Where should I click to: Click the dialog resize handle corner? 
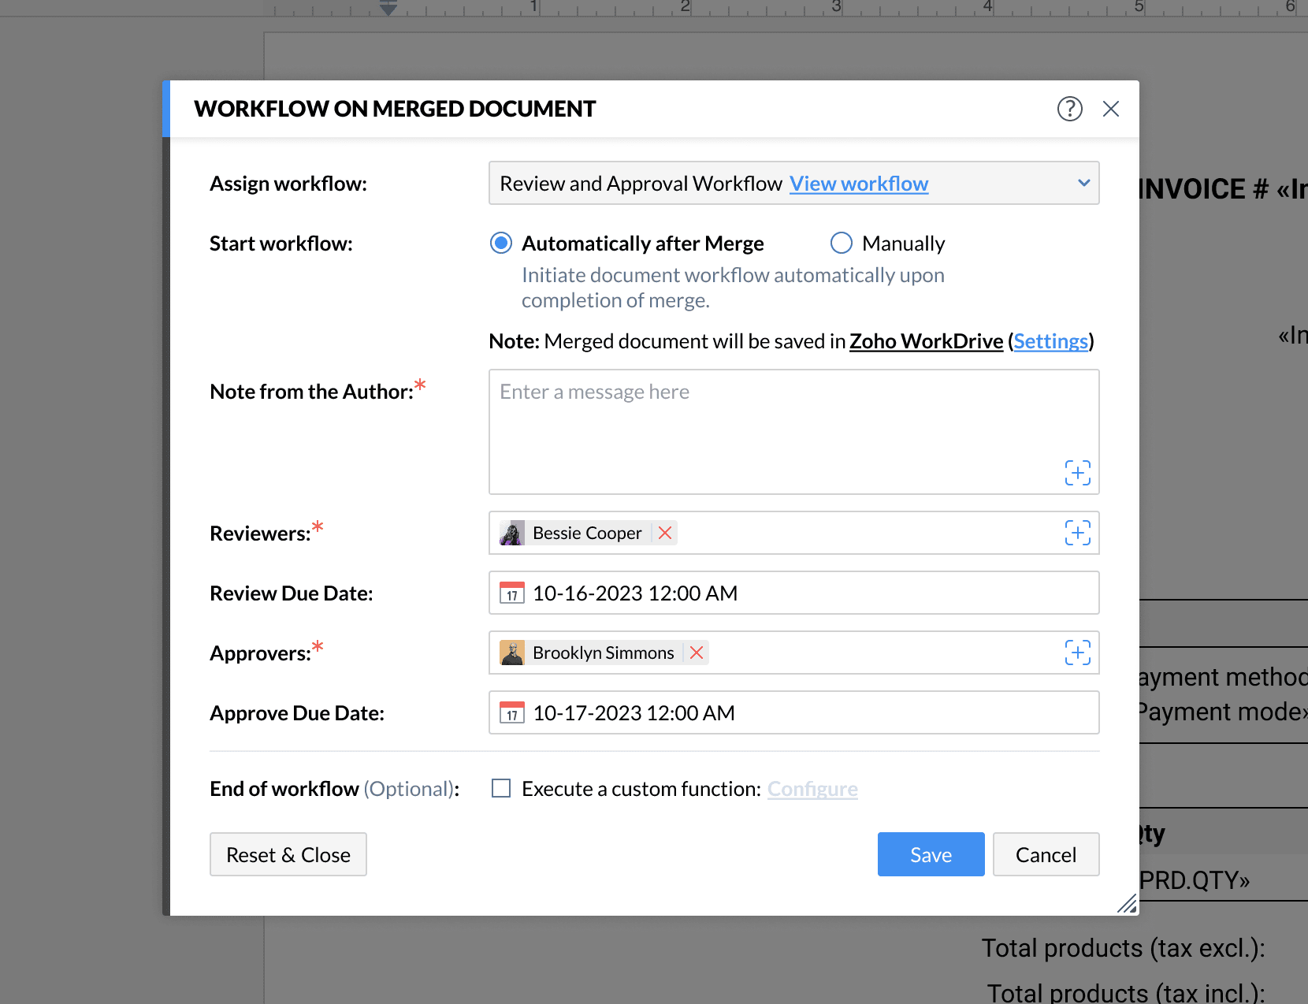pos(1128,904)
